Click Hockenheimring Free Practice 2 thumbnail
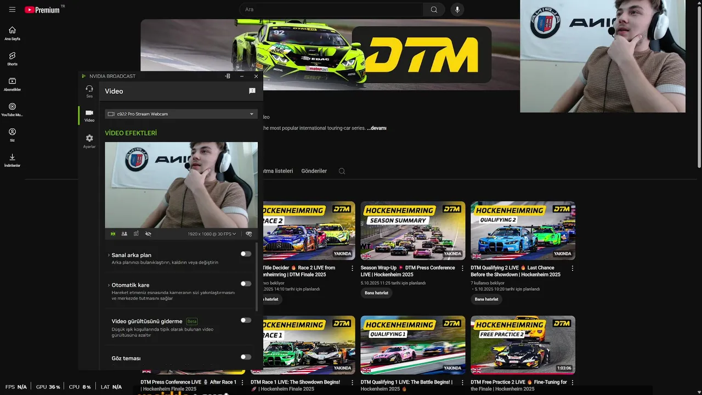 point(523,345)
